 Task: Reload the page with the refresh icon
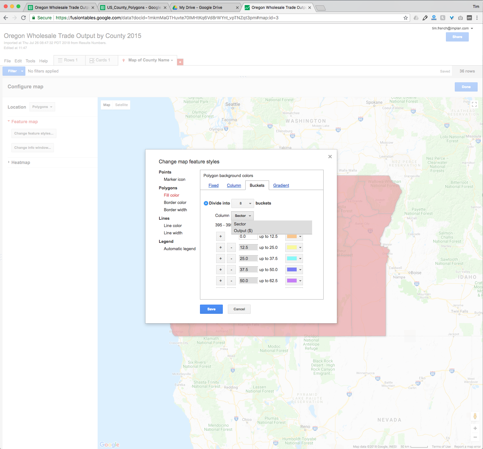[23, 18]
